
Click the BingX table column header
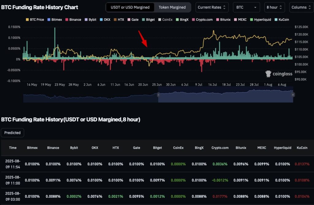(199, 148)
